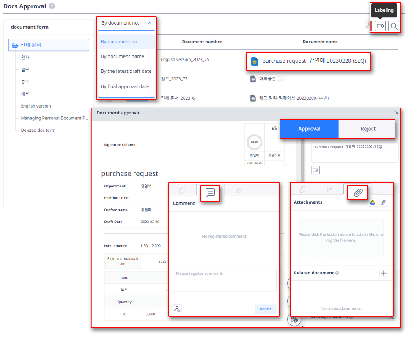Screen dimensions: 406x338
Task: Open approval line tab icon in Comment panel
Action: pos(182,190)
